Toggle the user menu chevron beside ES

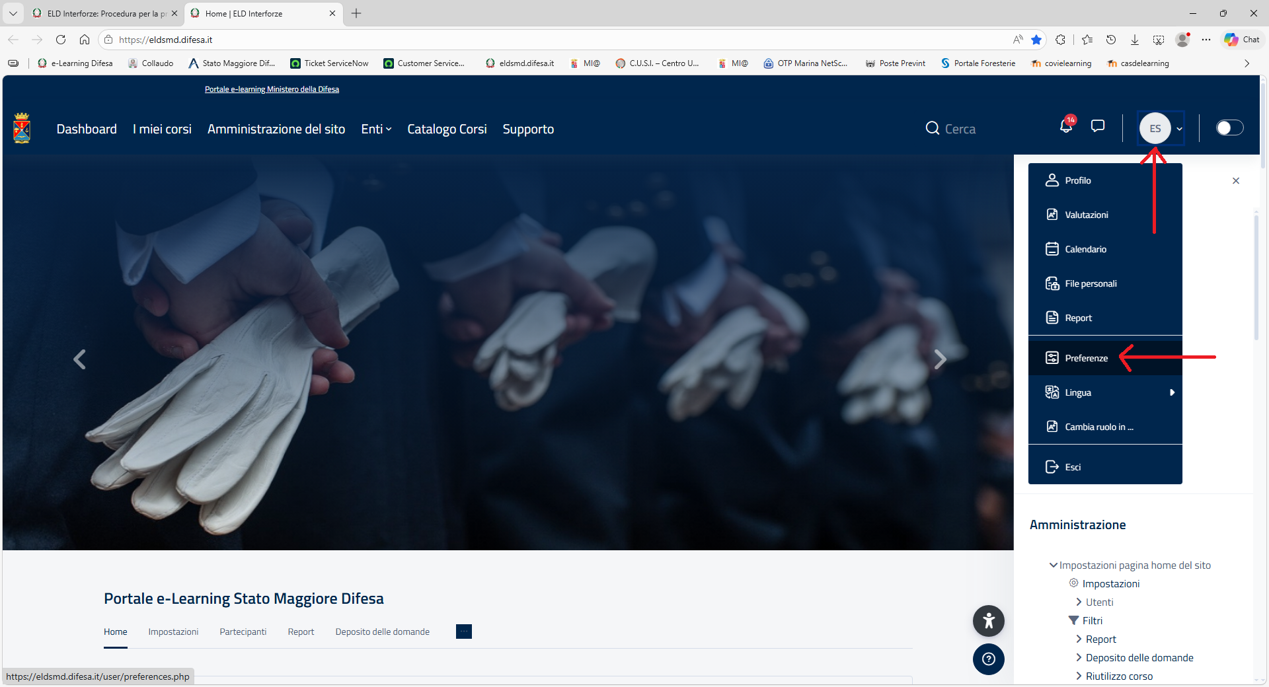[1179, 129]
